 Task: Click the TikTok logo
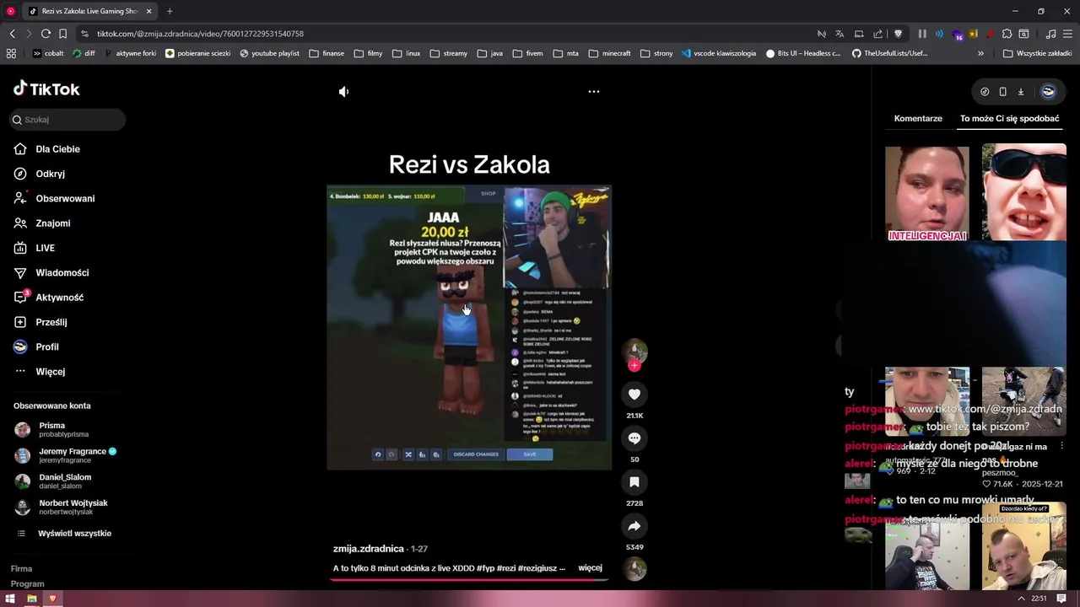click(x=46, y=89)
